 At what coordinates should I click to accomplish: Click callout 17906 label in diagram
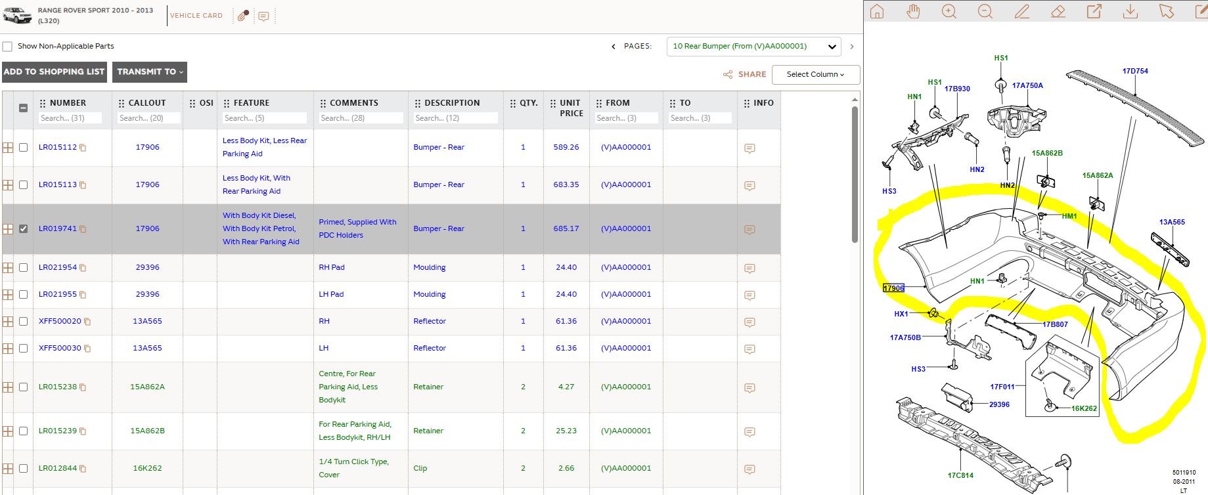click(x=893, y=288)
